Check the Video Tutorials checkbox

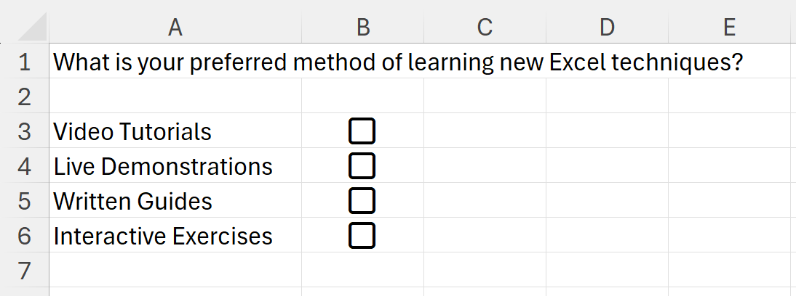coord(362,131)
